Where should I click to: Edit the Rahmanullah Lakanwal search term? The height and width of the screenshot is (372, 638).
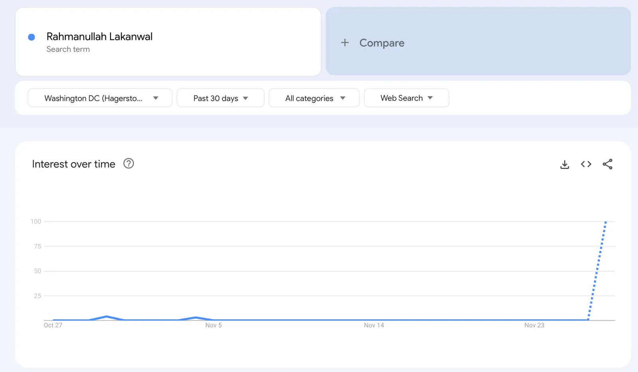coord(99,37)
